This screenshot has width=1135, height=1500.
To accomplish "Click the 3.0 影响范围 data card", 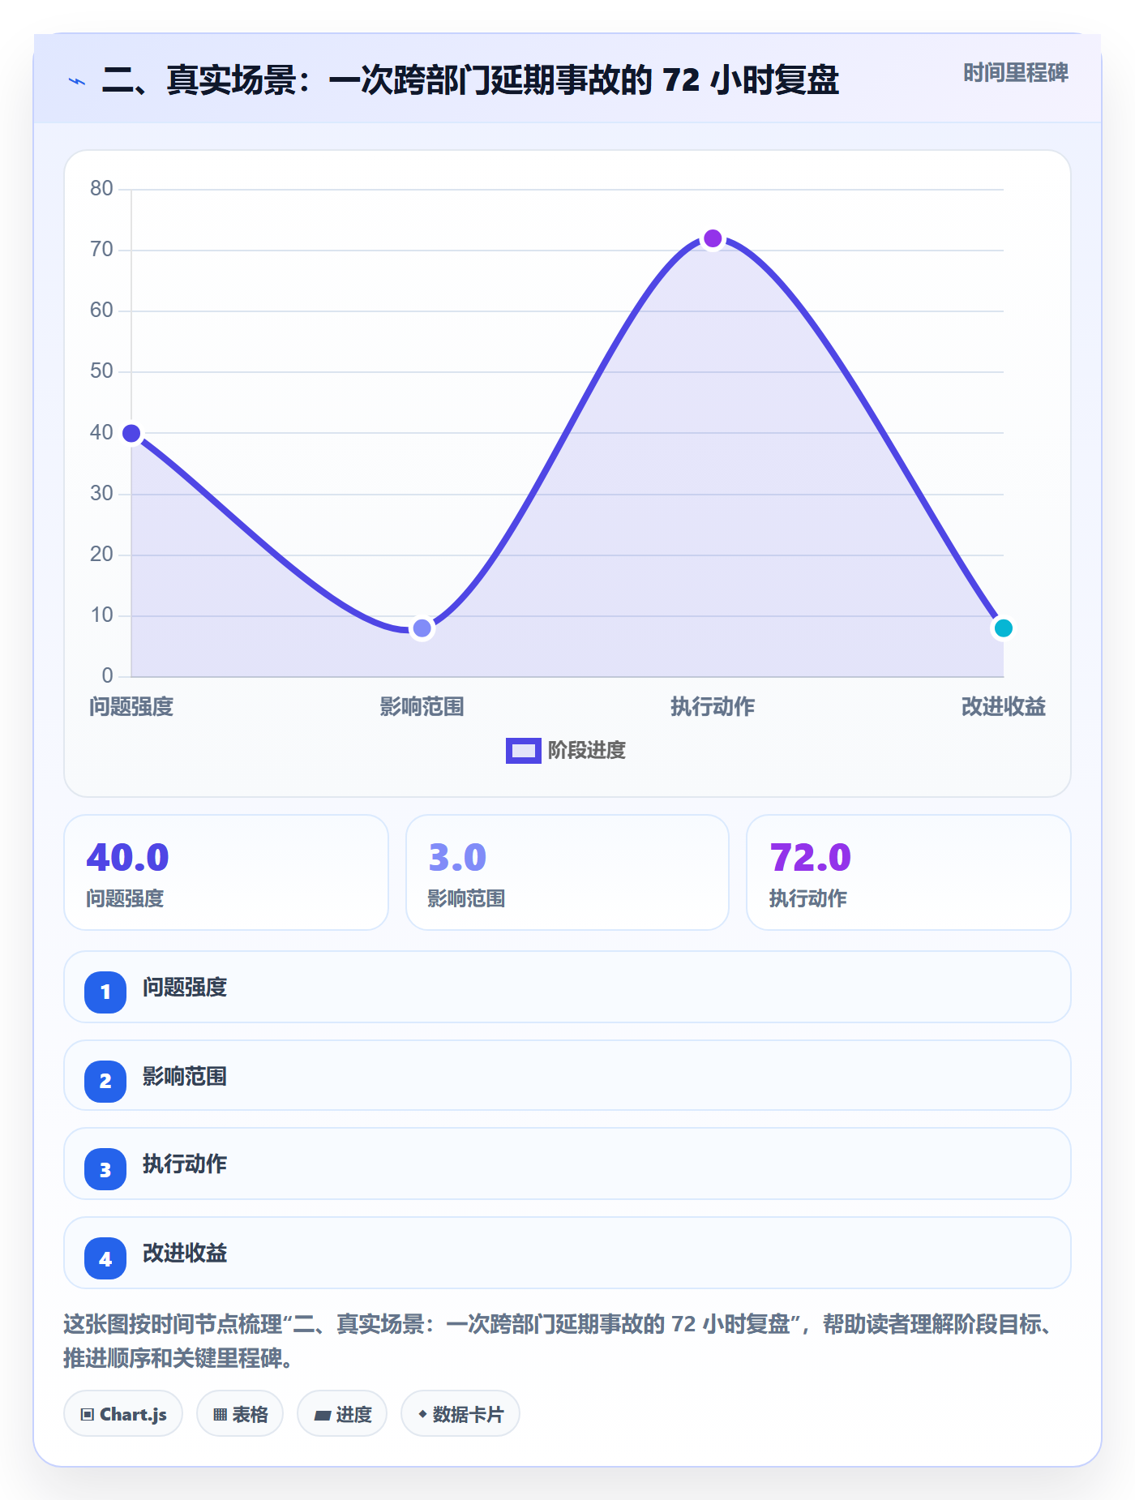I will tap(567, 872).
